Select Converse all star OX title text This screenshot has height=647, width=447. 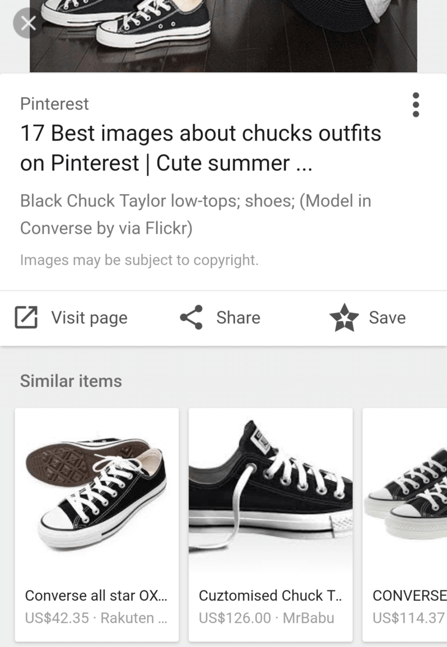[96, 596]
